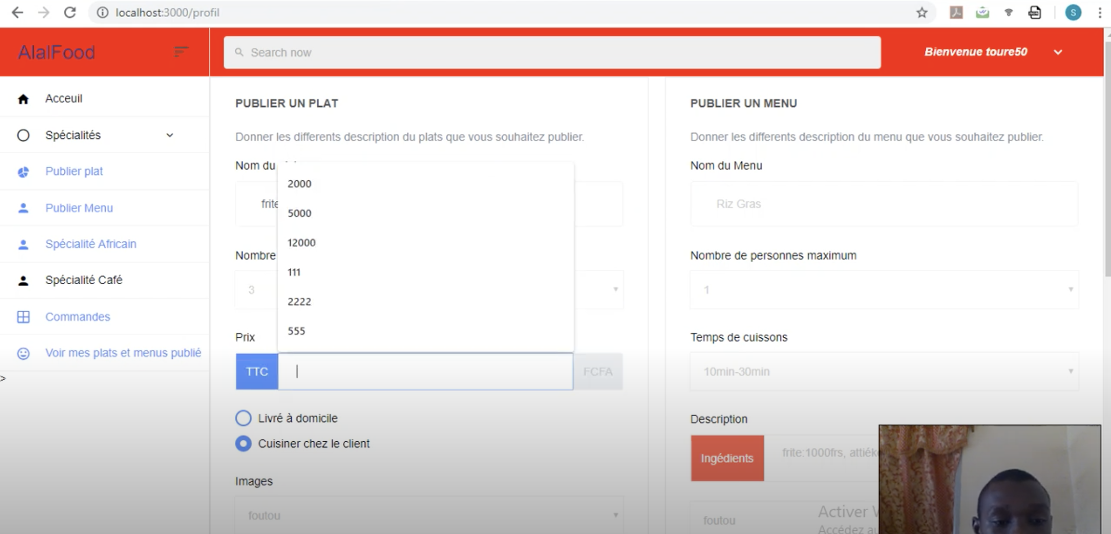Click the person icon beside Spécialité Café
Viewport: 1111px width, 534px height.
click(x=23, y=280)
